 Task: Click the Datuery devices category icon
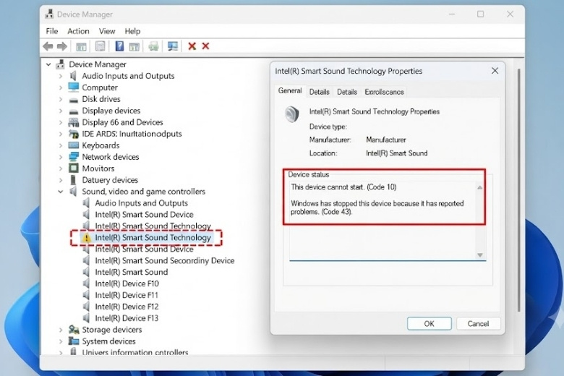click(x=73, y=179)
